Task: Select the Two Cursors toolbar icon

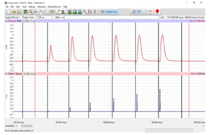Action: pos(63,12)
